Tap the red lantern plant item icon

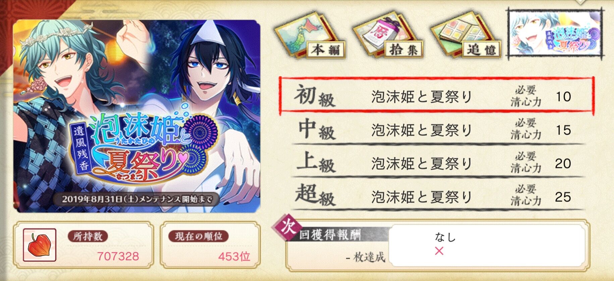coord(40,245)
